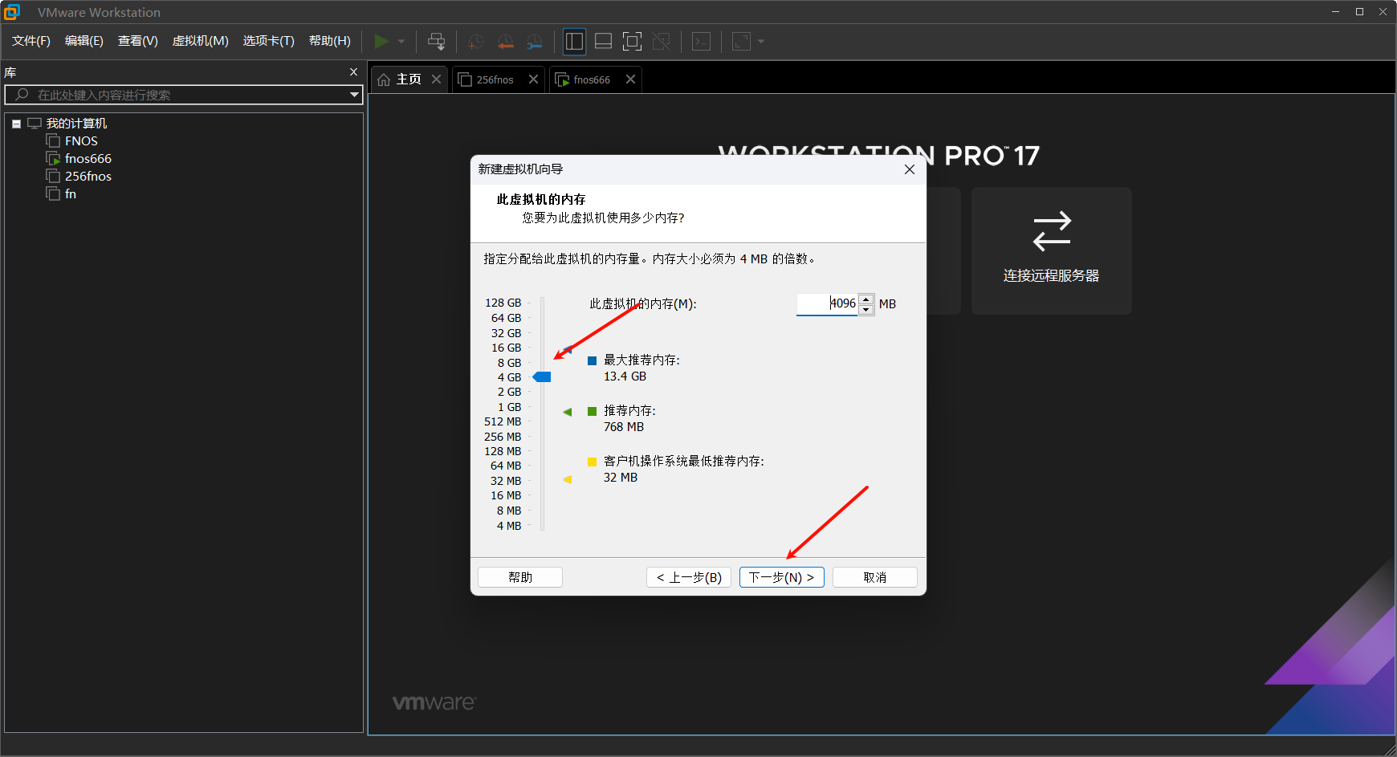Select the fnos666 virtual machine
Screen dimensions: 1397x757
[88, 159]
